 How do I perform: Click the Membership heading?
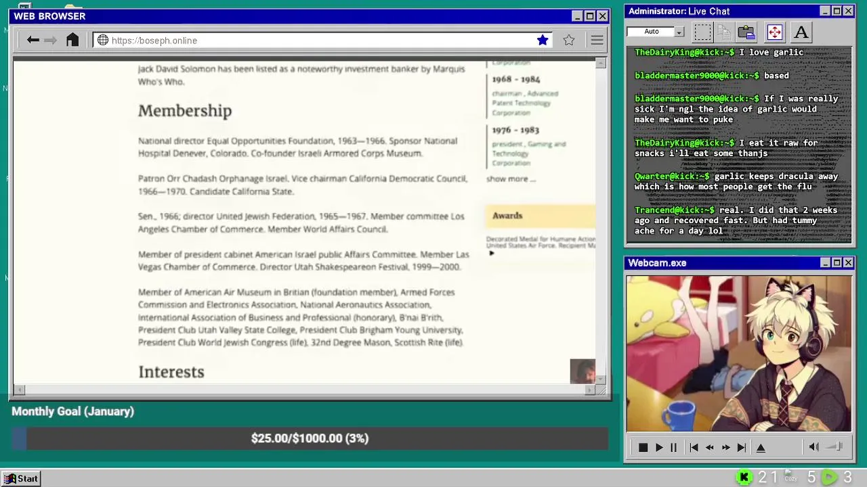coord(185,111)
